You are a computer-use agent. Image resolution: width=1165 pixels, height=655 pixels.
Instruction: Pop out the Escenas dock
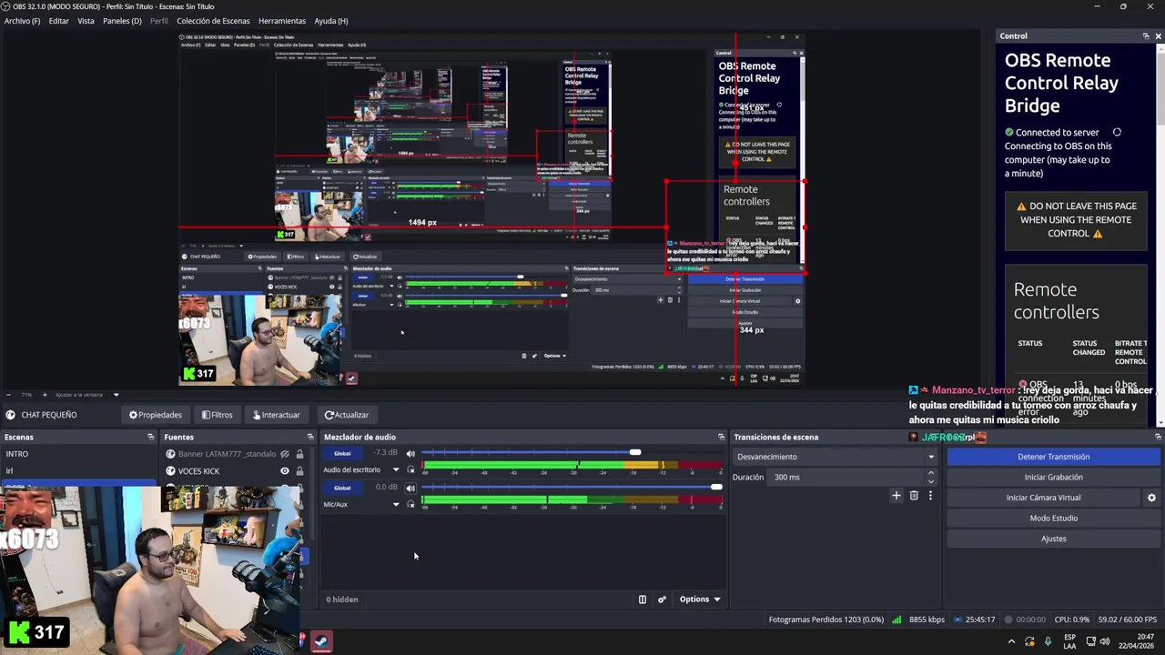151,437
